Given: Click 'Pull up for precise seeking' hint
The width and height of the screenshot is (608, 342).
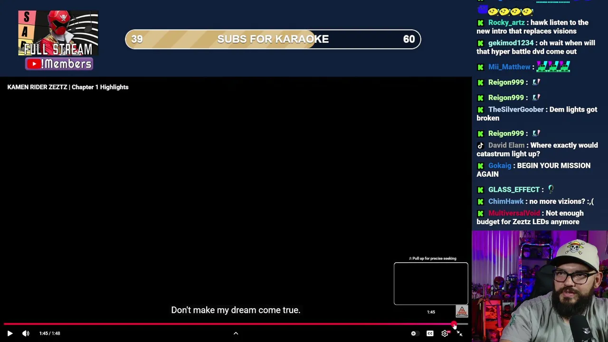Looking at the screenshot, I should pyautogui.click(x=432, y=258).
